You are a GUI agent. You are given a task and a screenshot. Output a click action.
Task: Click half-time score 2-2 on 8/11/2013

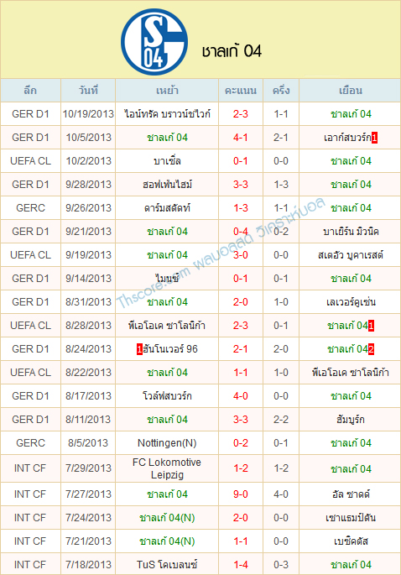click(x=281, y=419)
